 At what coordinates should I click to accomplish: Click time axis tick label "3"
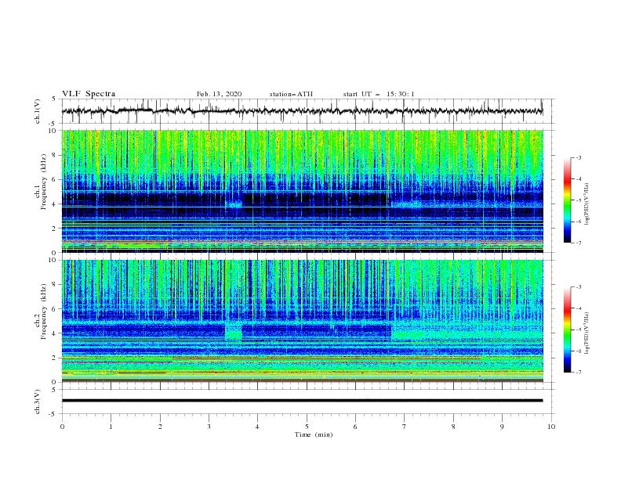coord(209,427)
